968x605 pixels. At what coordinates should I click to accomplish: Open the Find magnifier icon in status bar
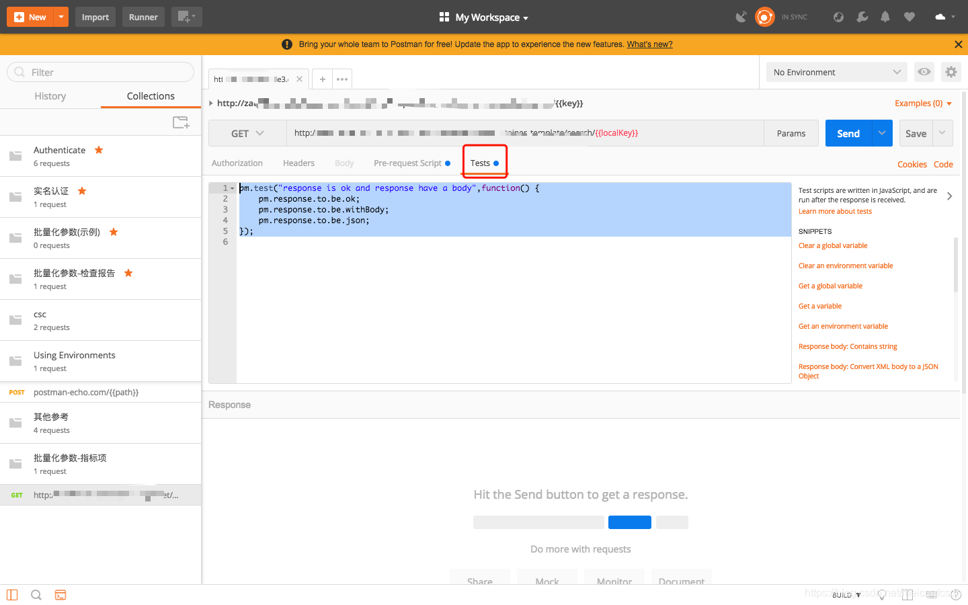point(36,595)
